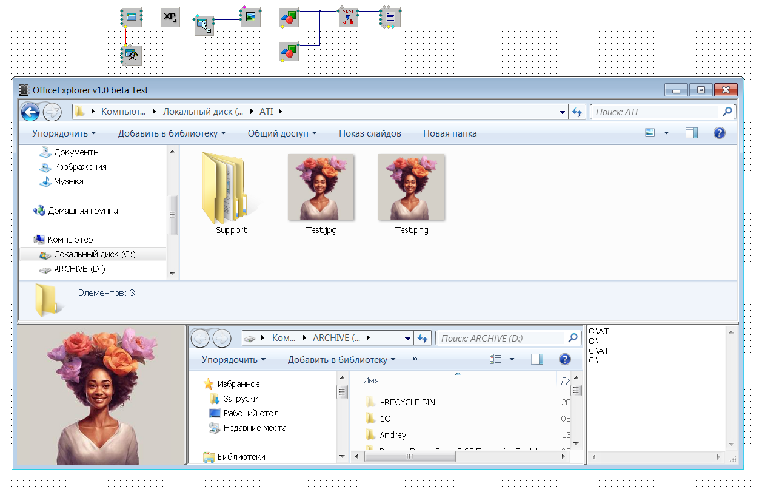
Task: Select Документы in the navigation tree
Action: (x=70, y=152)
